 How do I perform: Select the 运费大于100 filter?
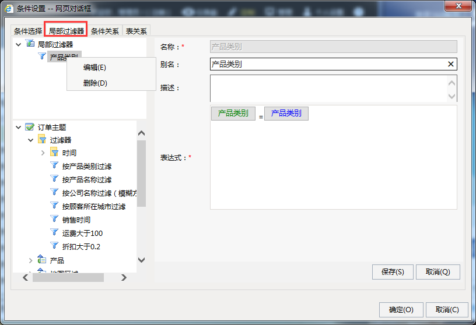[x=82, y=233]
